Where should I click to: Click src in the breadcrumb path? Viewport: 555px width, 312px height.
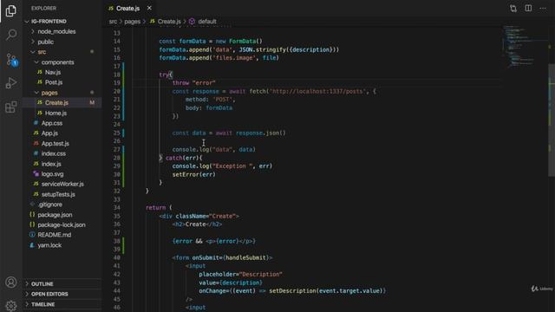pyautogui.click(x=113, y=22)
